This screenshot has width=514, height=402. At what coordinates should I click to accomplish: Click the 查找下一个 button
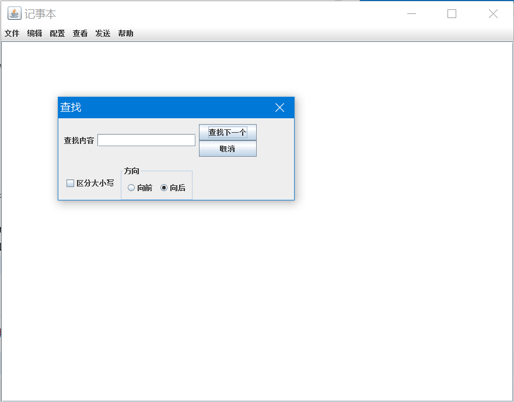tap(228, 132)
